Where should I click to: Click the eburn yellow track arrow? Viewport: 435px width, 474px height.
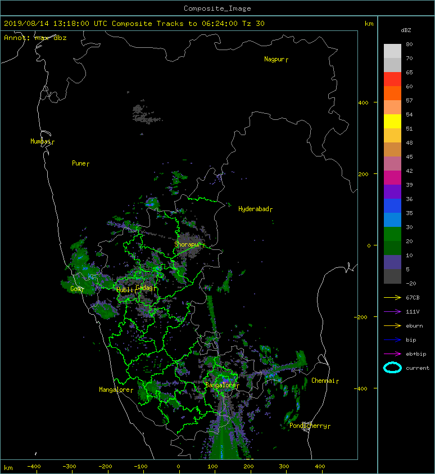392,326
